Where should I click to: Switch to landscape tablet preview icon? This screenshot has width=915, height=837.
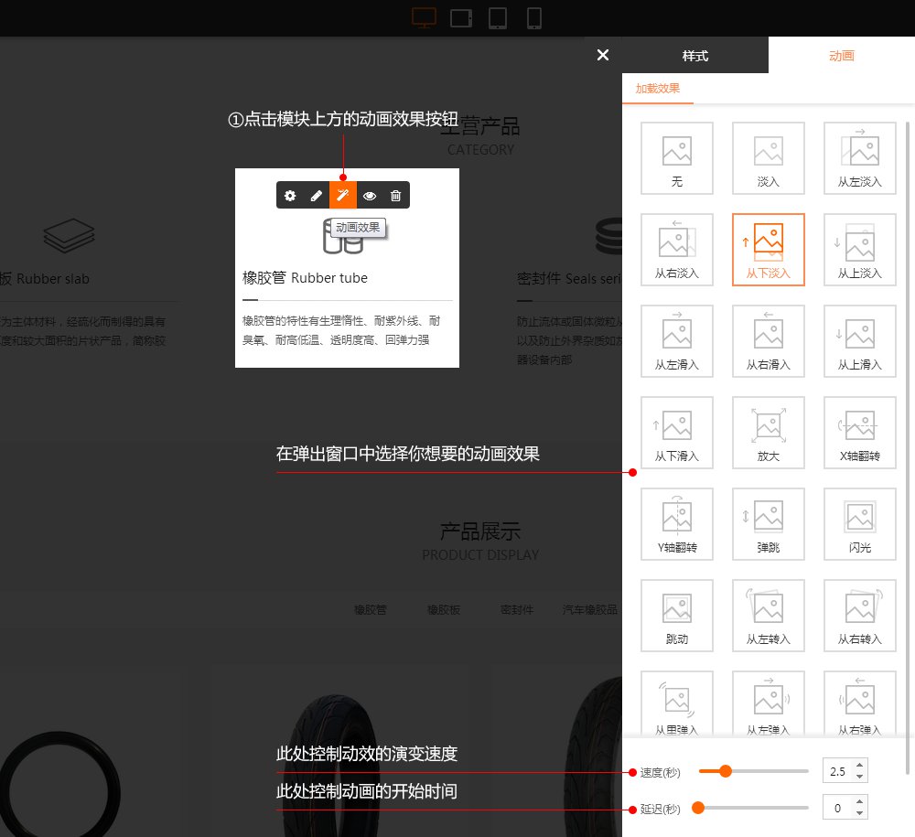click(461, 18)
